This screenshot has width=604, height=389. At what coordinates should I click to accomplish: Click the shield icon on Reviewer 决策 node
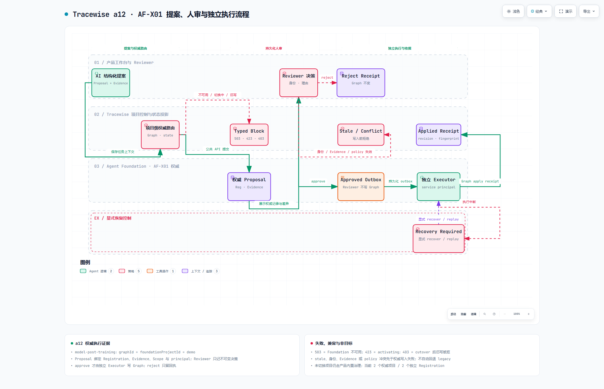[x=284, y=73]
